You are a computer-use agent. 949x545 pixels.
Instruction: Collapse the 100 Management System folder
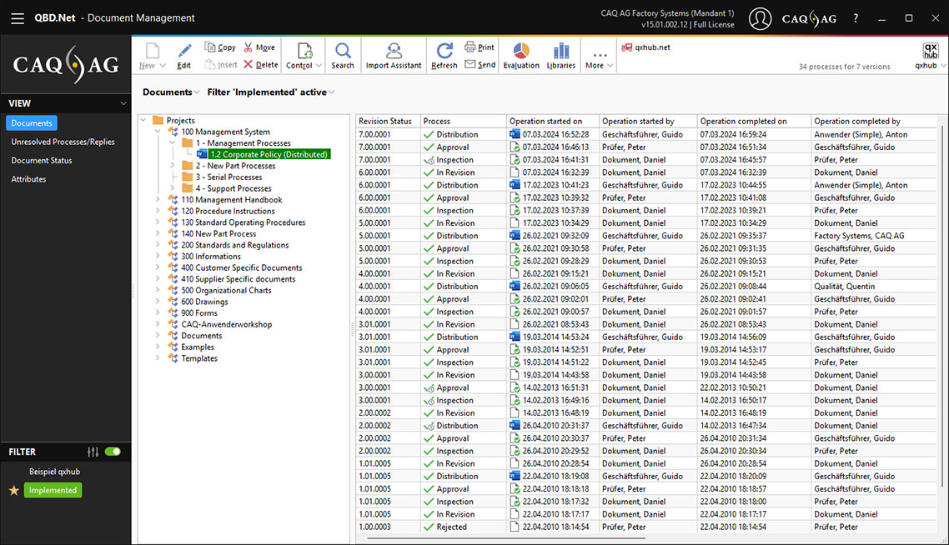[x=156, y=131]
